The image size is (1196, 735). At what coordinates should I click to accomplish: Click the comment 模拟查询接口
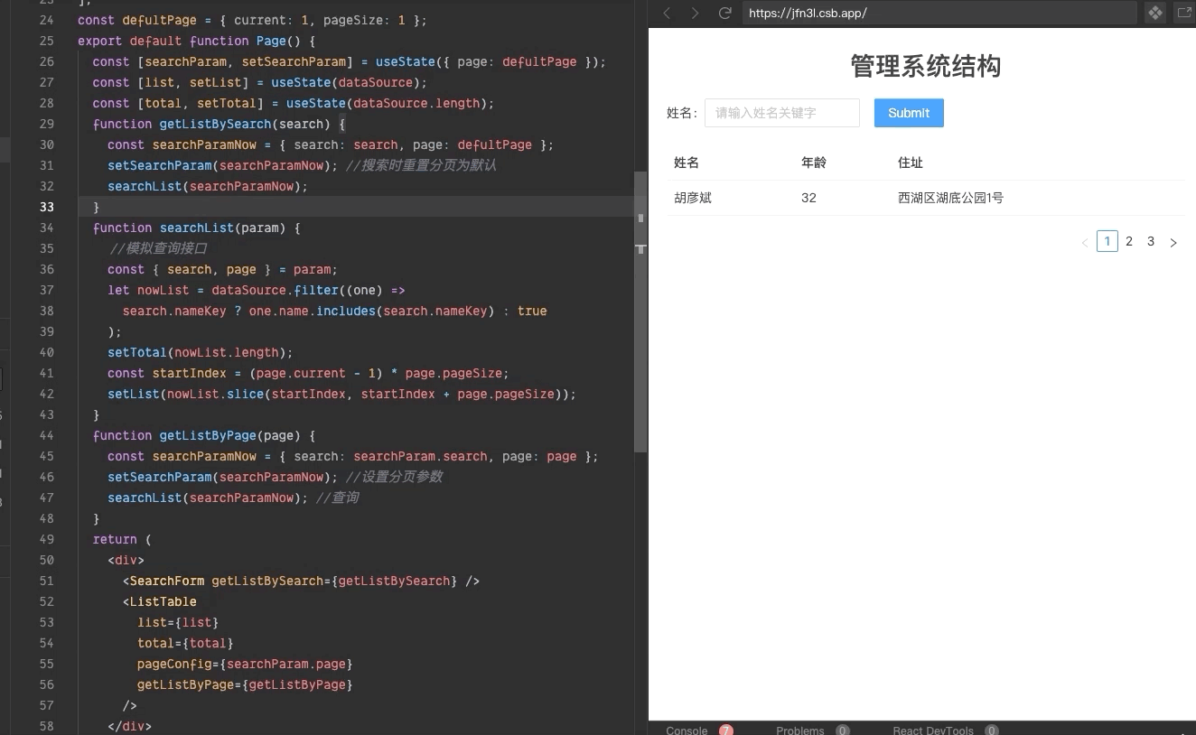click(159, 248)
